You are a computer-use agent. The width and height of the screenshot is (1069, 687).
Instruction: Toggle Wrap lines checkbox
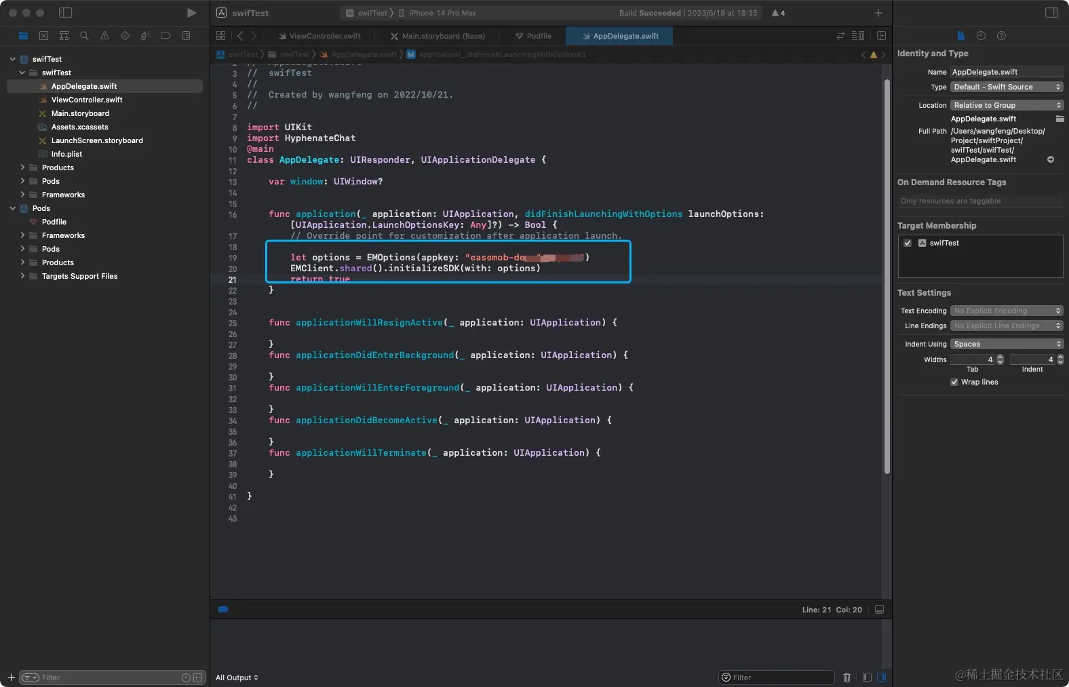coord(954,382)
